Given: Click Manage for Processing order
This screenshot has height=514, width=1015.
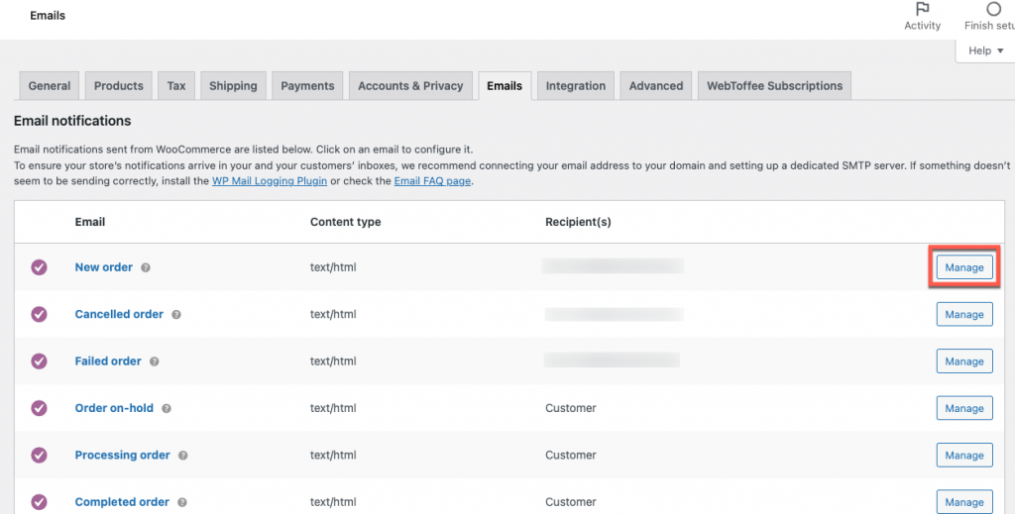Looking at the screenshot, I should [x=964, y=456].
